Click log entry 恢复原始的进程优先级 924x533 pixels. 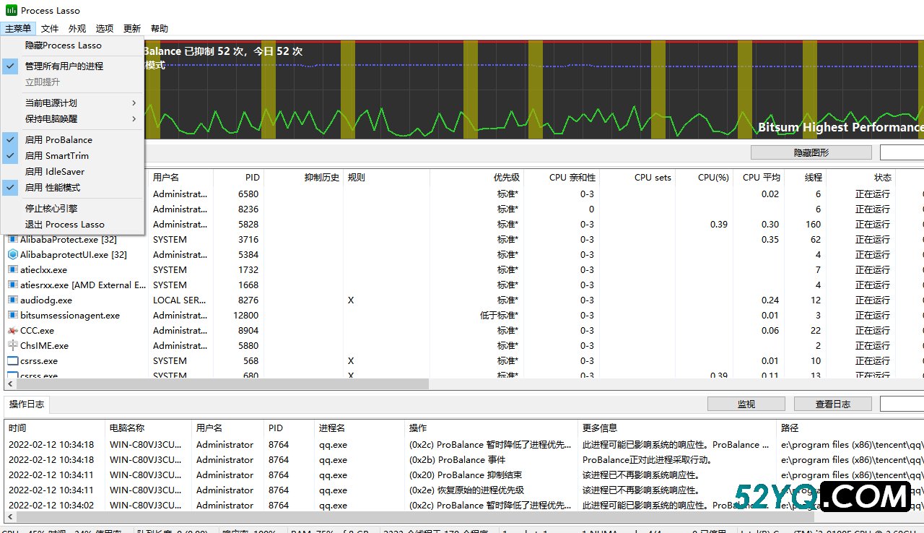point(466,490)
